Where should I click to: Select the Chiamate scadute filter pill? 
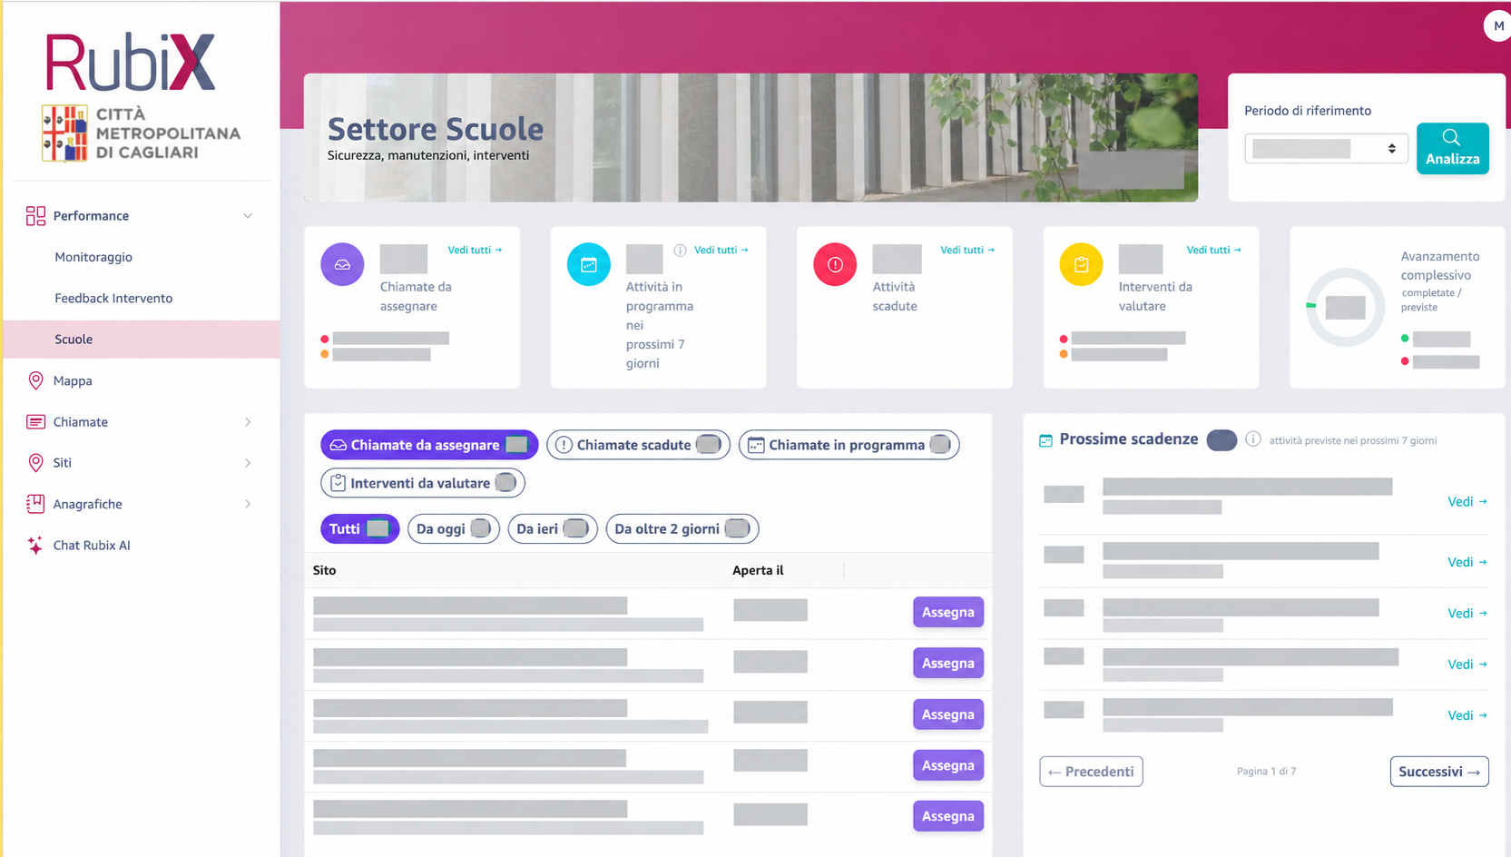tap(638, 445)
